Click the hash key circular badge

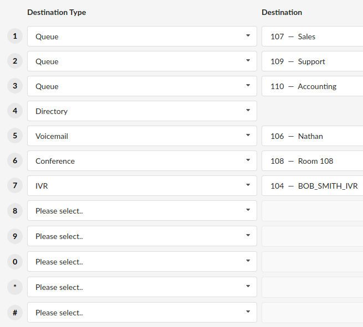pyautogui.click(x=15, y=313)
